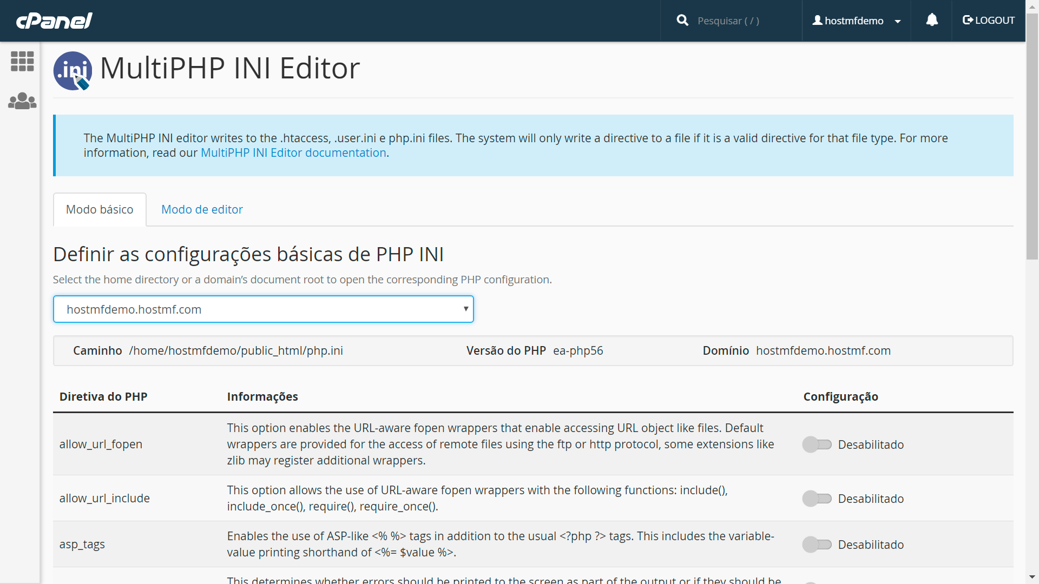The image size is (1039, 584).
Task: Click the Diretiva do PHP column header
Action: 103,397
